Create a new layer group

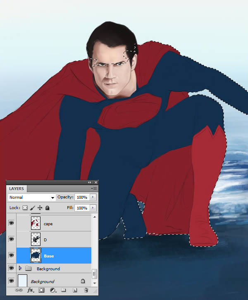pos(64,290)
